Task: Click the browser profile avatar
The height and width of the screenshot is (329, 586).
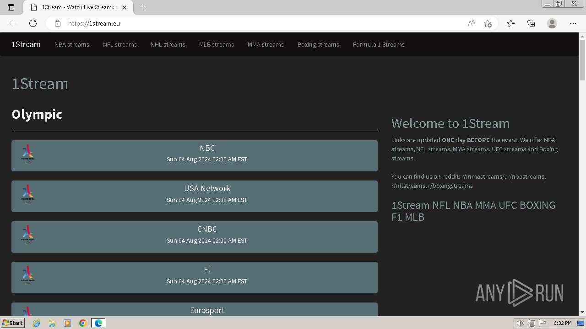Action: pos(552,23)
